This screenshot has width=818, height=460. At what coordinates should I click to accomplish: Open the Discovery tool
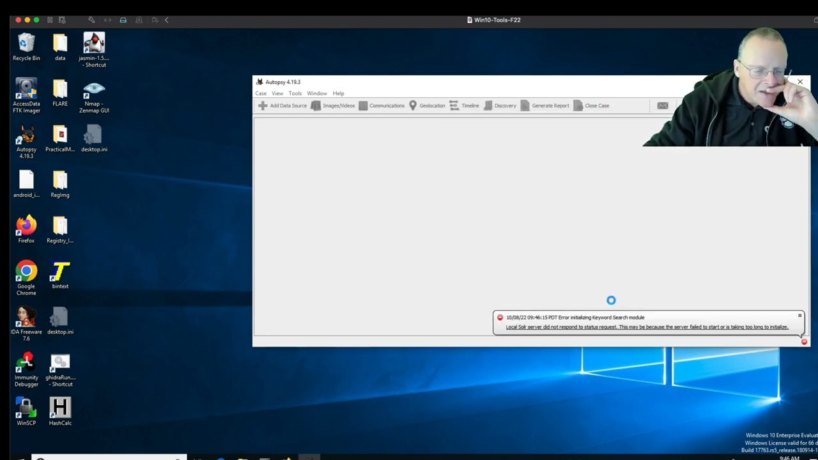(x=500, y=105)
